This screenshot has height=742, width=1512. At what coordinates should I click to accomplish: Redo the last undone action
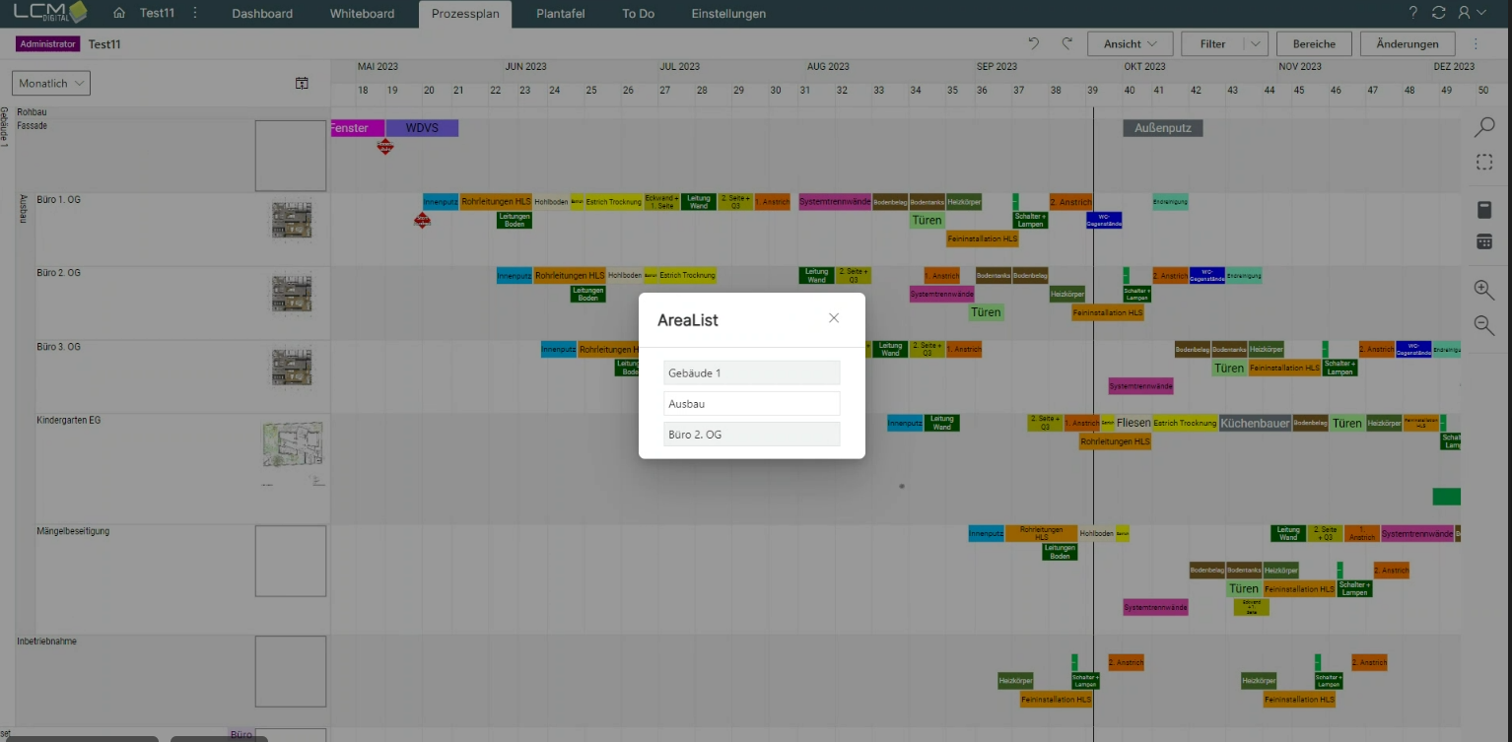[1066, 44]
